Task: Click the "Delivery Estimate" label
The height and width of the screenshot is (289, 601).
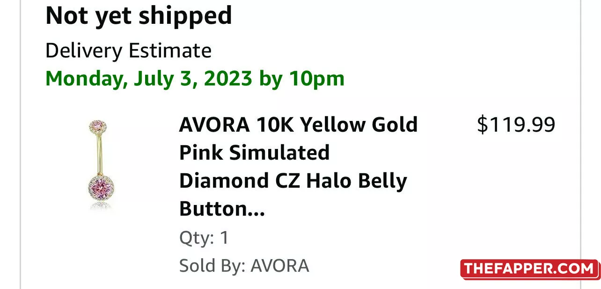Action: 128,50
